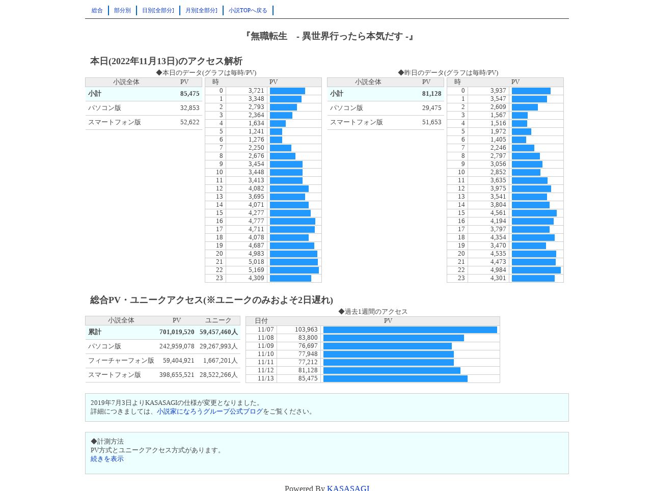The width and height of the screenshot is (654, 491).
Task: Click the blue bar for today's hour 22
Action: point(294,270)
